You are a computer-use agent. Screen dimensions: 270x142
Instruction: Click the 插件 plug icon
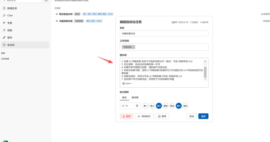click(x=4, y=38)
